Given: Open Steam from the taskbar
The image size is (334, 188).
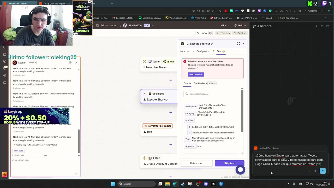Looking at the screenshot, I should pyautogui.click(x=183, y=184).
